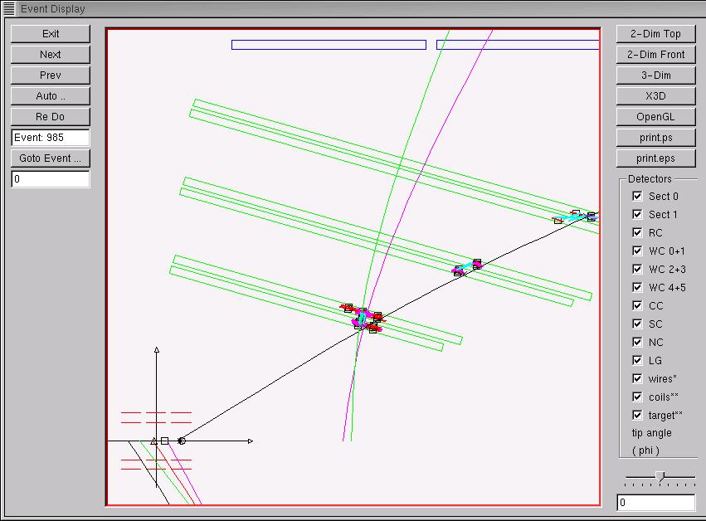Click the square marker on the horizontal axis
The height and width of the screenshot is (521, 706).
(x=165, y=441)
